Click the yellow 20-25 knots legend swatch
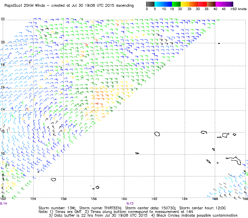This screenshot has height=218, width=248. (x=185, y=4)
